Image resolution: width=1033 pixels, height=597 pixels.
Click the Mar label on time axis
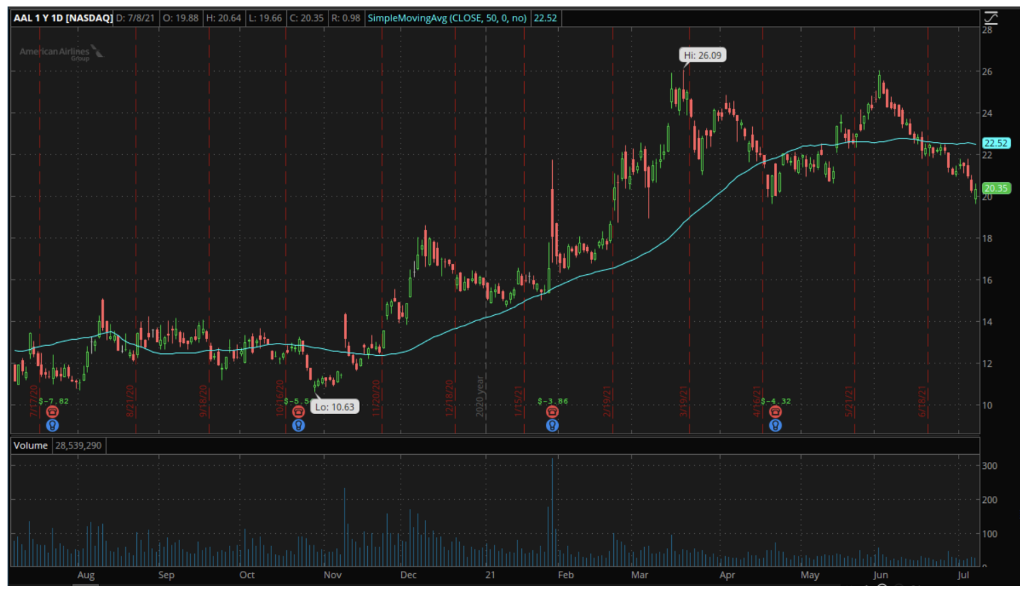pos(639,575)
